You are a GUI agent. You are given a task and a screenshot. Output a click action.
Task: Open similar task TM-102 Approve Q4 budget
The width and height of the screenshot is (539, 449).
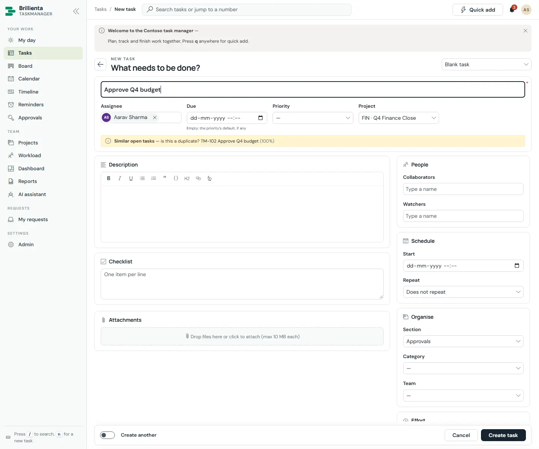tap(229, 141)
